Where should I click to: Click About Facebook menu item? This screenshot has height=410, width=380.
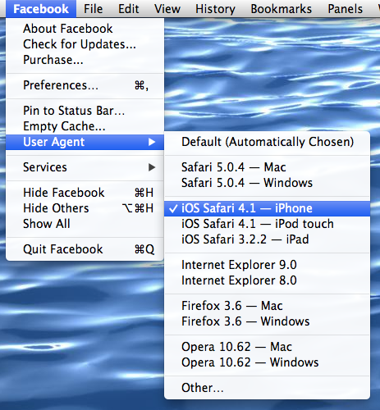coord(85,29)
